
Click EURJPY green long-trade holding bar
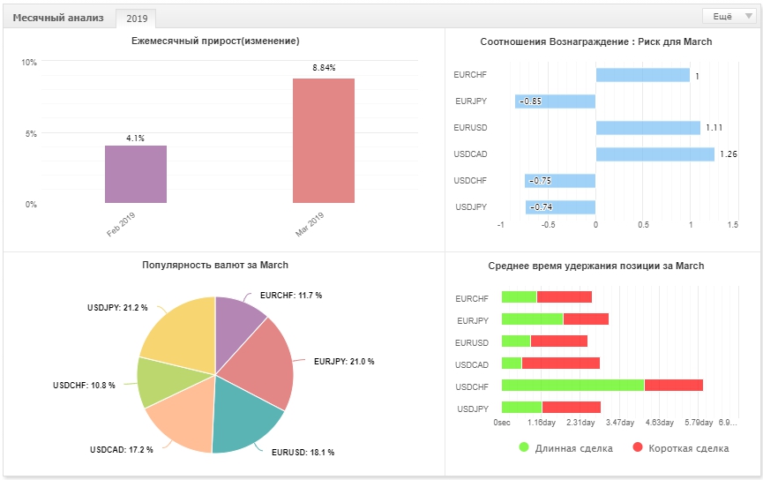point(533,319)
